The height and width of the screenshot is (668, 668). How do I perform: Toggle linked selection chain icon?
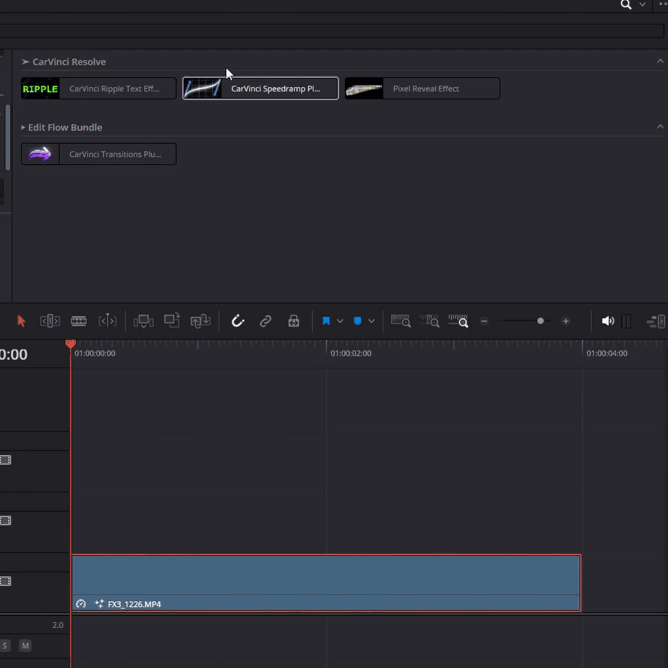click(x=265, y=321)
